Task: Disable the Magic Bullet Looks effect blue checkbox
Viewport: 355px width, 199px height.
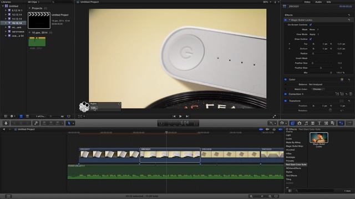Action: (x=286, y=20)
